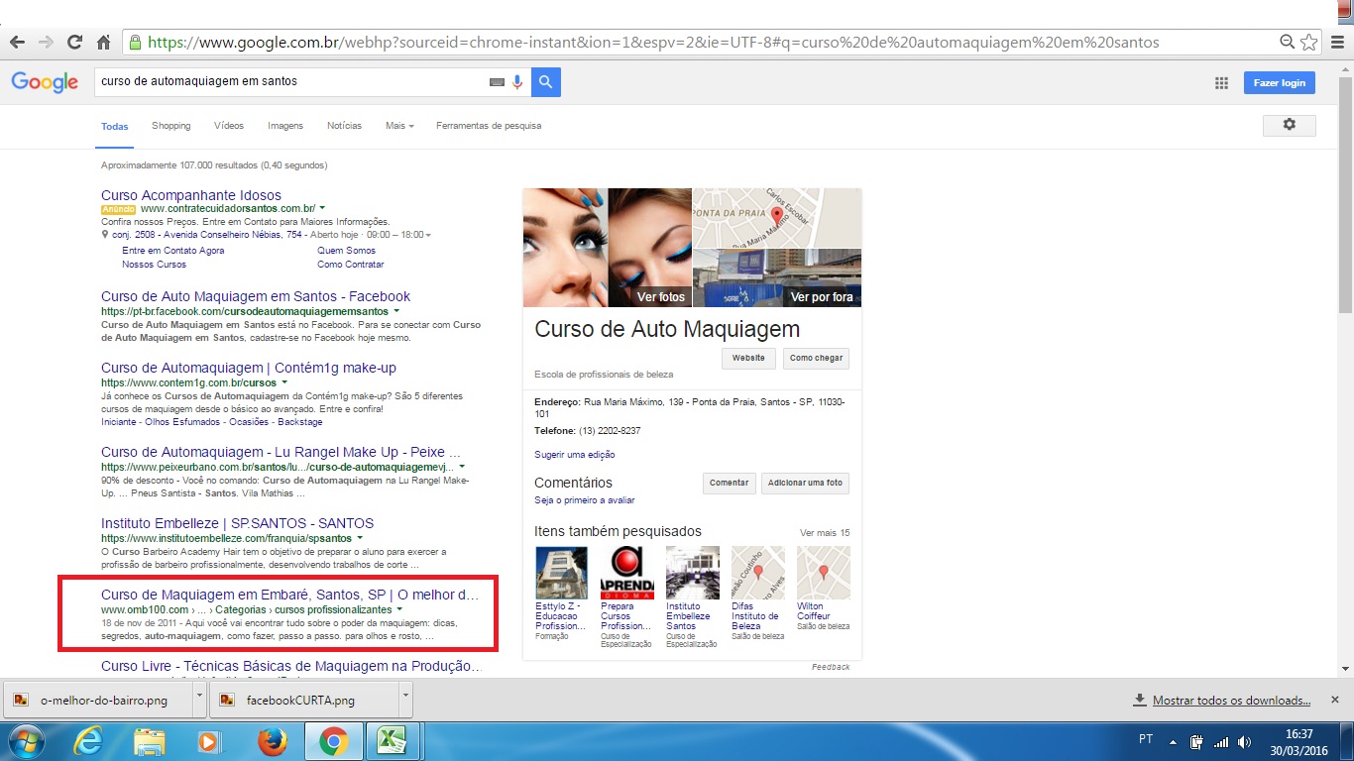Viewport: 1354px width, 761px height.
Task: Open search settings gear icon
Action: point(1290,125)
